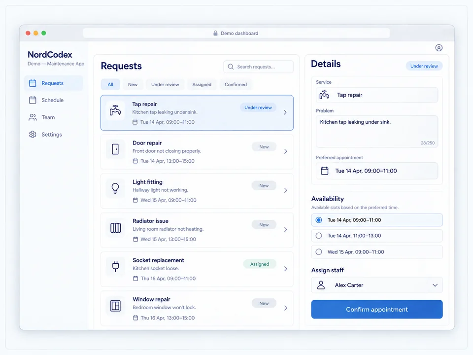473x355 pixels.
Task: Click calendar icon beside Thu 16 Apr, 09:00–11:00
Action: click(x=135, y=278)
